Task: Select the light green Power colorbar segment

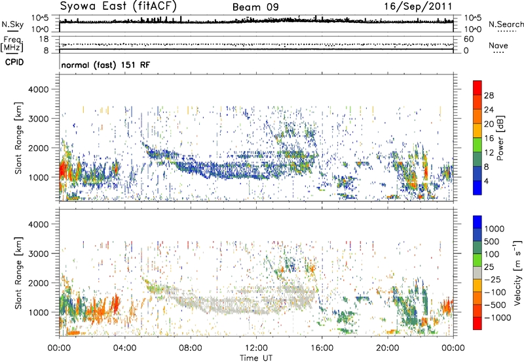Action: point(477,145)
